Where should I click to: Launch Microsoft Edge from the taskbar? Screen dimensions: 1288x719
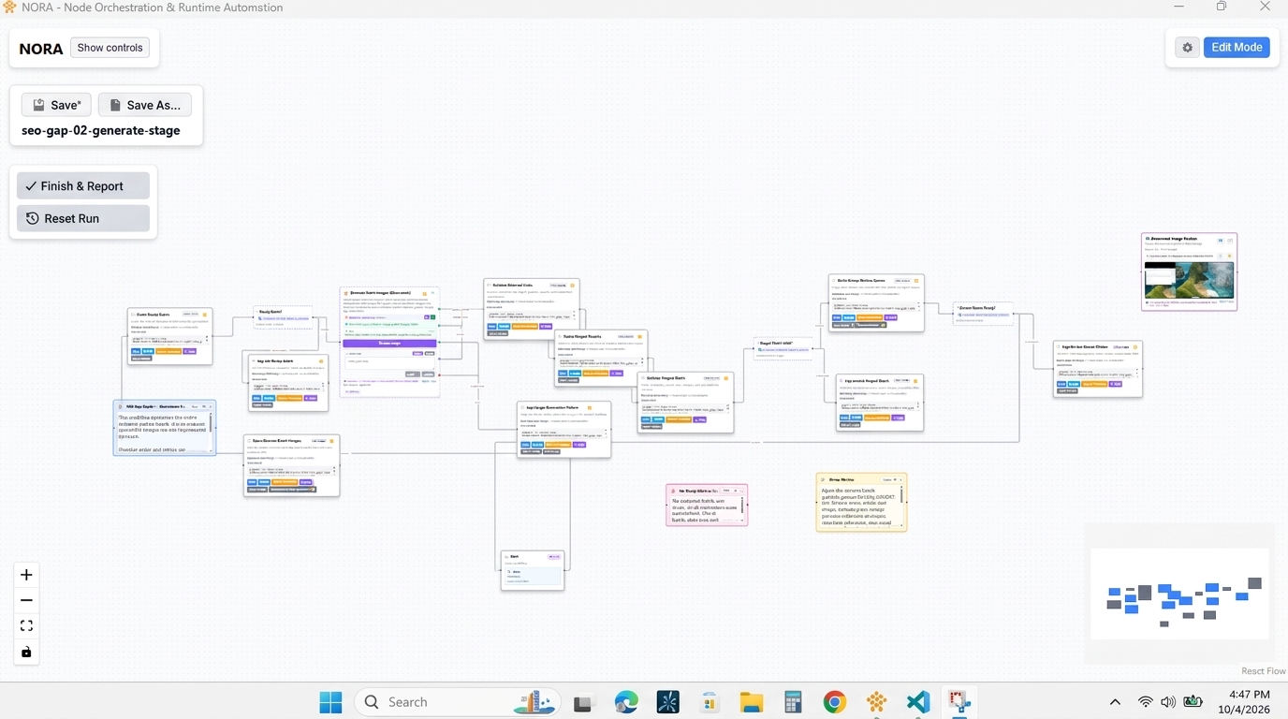[x=626, y=702]
